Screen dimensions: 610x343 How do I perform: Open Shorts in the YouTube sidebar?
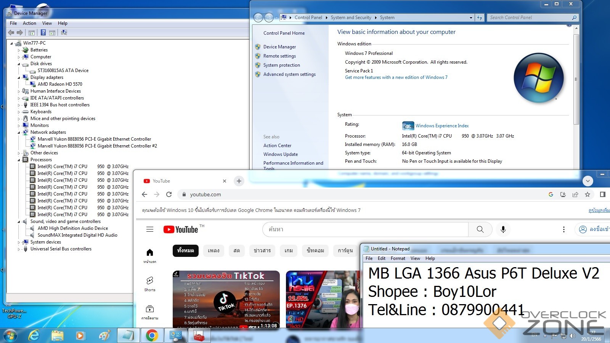(x=150, y=284)
